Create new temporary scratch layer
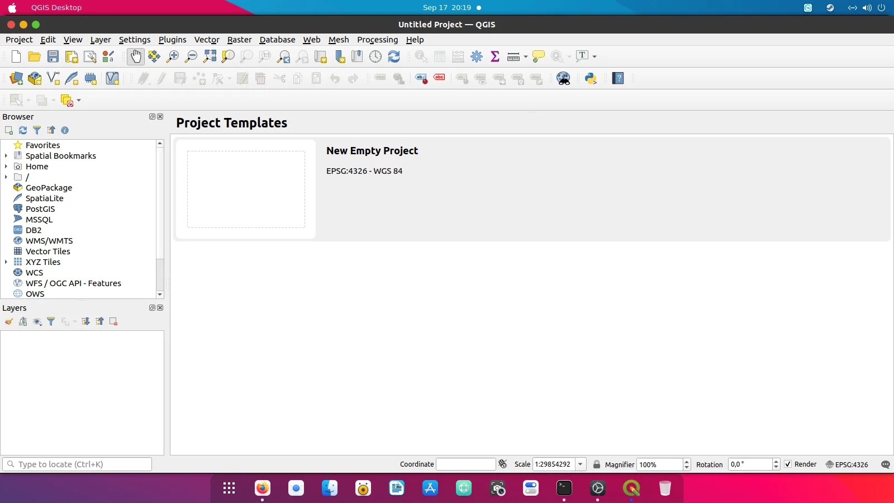The height and width of the screenshot is (503, 894). pos(91,78)
